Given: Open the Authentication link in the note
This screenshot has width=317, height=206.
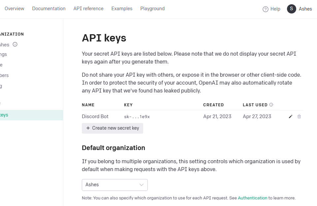Looking at the screenshot, I should coord(252,198).
